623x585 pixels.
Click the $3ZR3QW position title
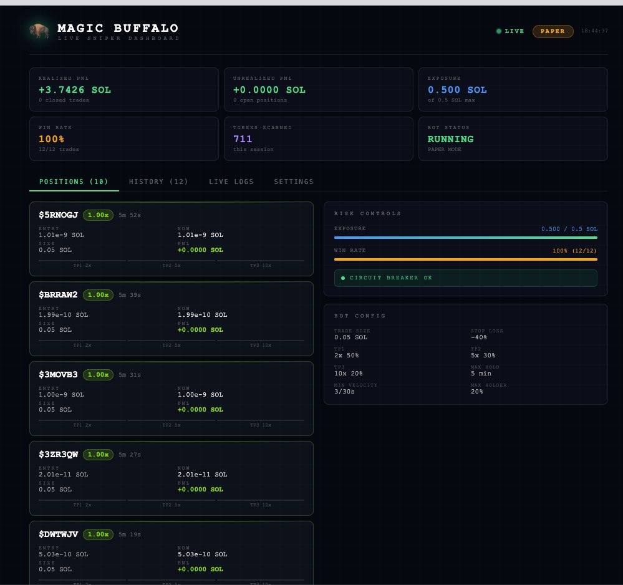tap(59, 455)
